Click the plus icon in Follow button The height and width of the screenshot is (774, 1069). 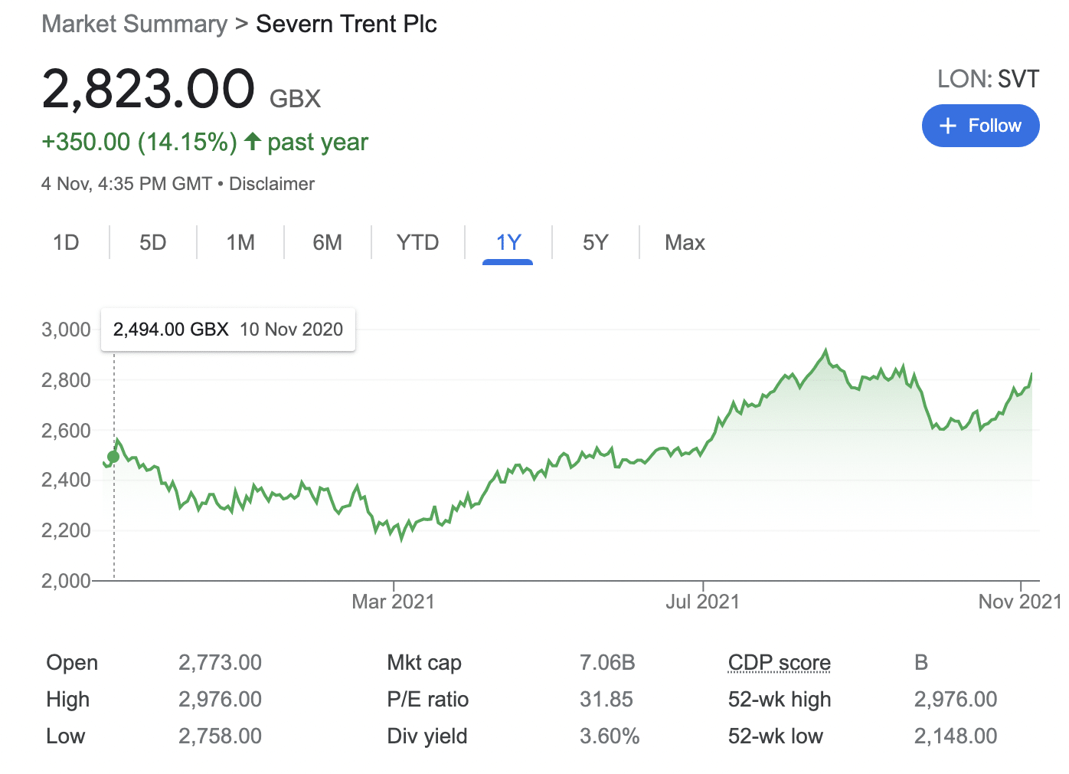click(948, 126)
